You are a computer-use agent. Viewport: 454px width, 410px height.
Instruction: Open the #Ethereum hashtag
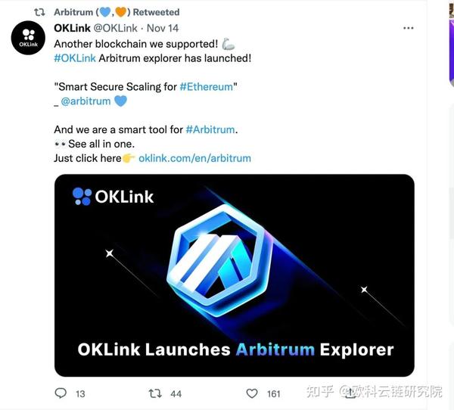(x=207, y=86)
